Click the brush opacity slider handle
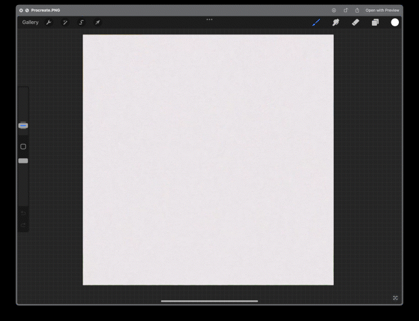Image resolution: width=419 pixels, height=321 pixels. pos(23,161)
